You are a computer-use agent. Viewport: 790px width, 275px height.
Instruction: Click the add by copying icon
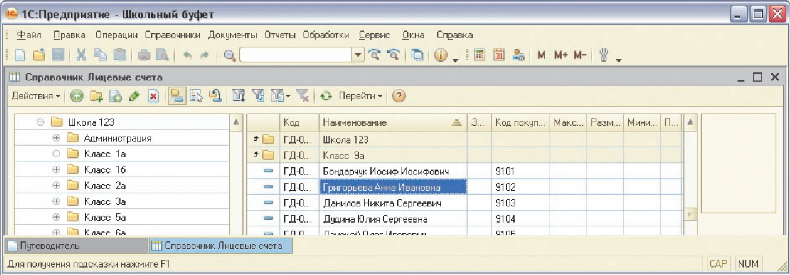[115, 96]
